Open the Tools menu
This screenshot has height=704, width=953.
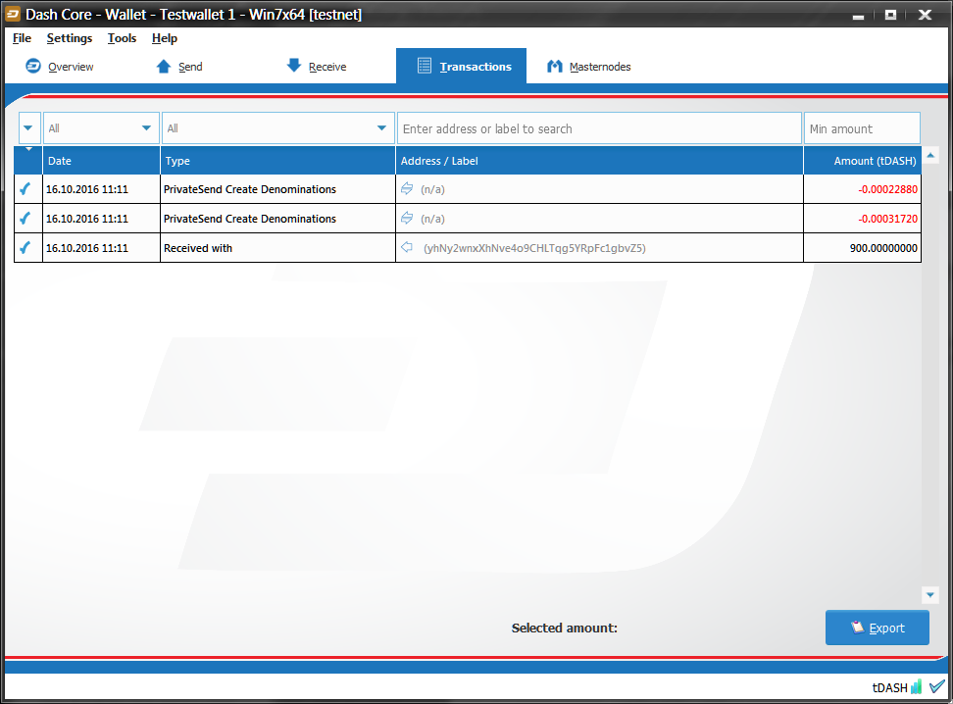tap(122, 38)
